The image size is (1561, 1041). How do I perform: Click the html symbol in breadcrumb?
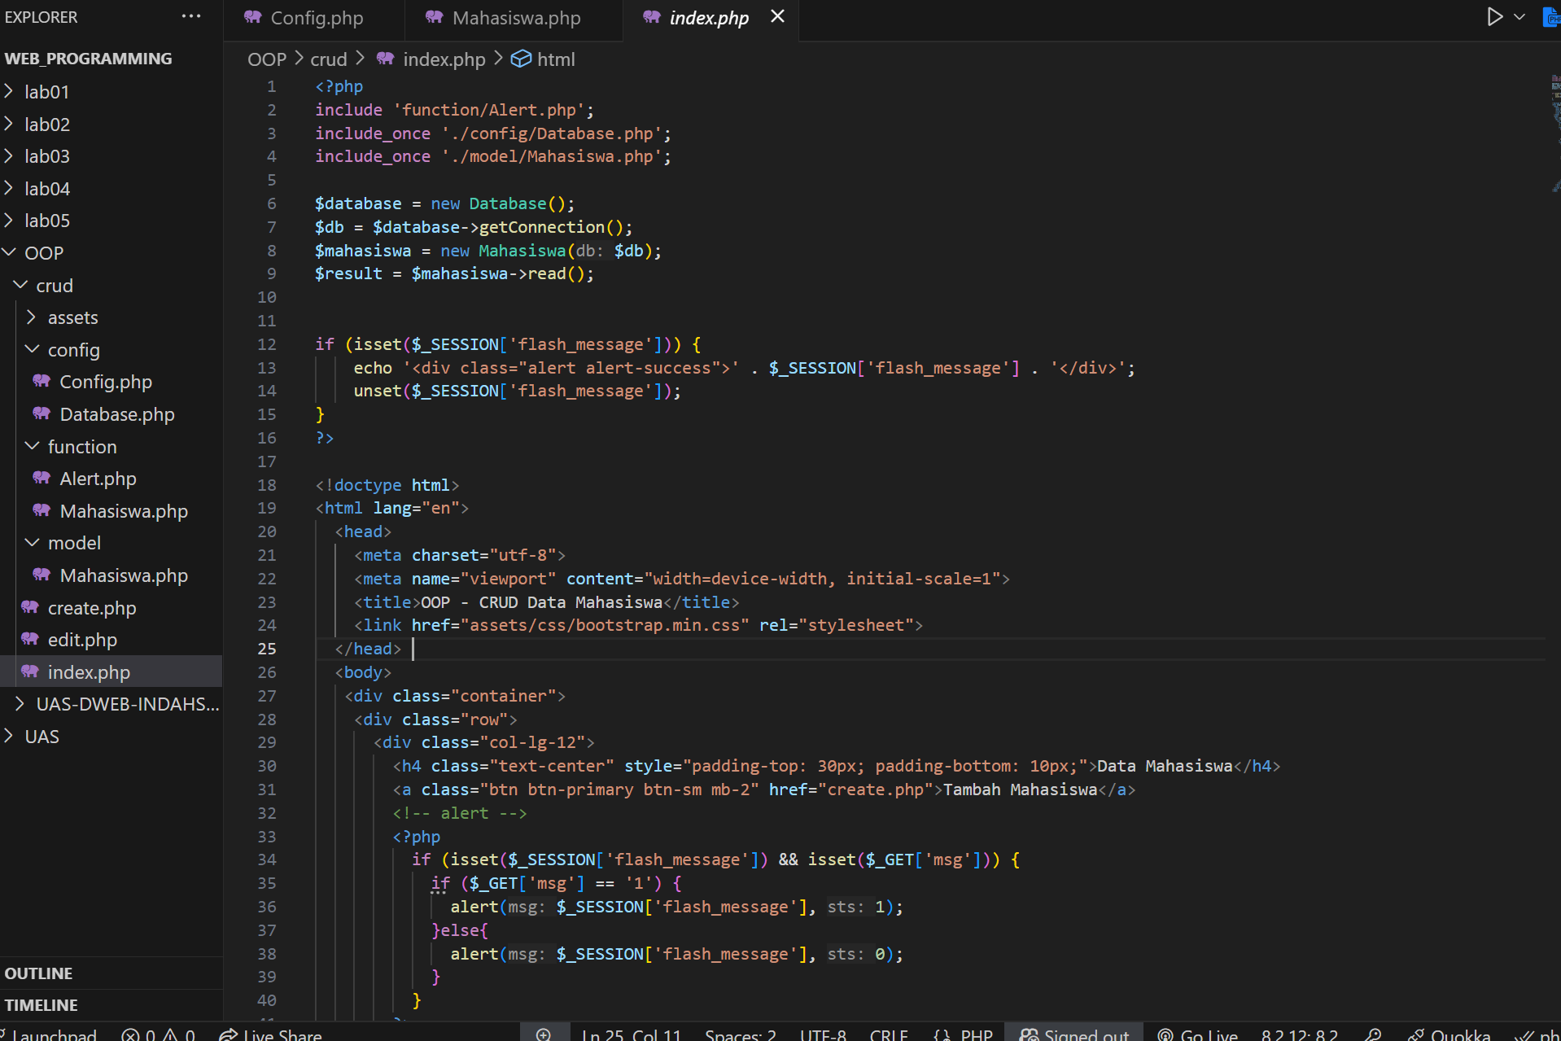(x=556, y=59)
